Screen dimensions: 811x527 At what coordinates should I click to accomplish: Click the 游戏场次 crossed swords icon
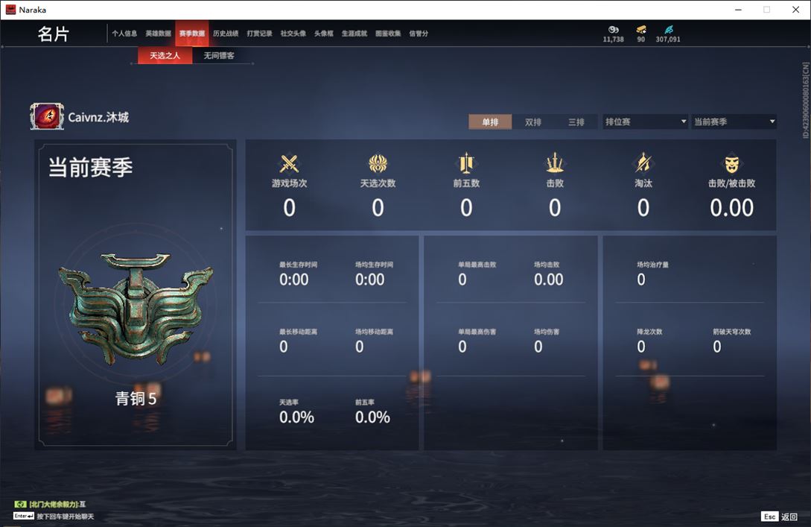pos(289,163)
